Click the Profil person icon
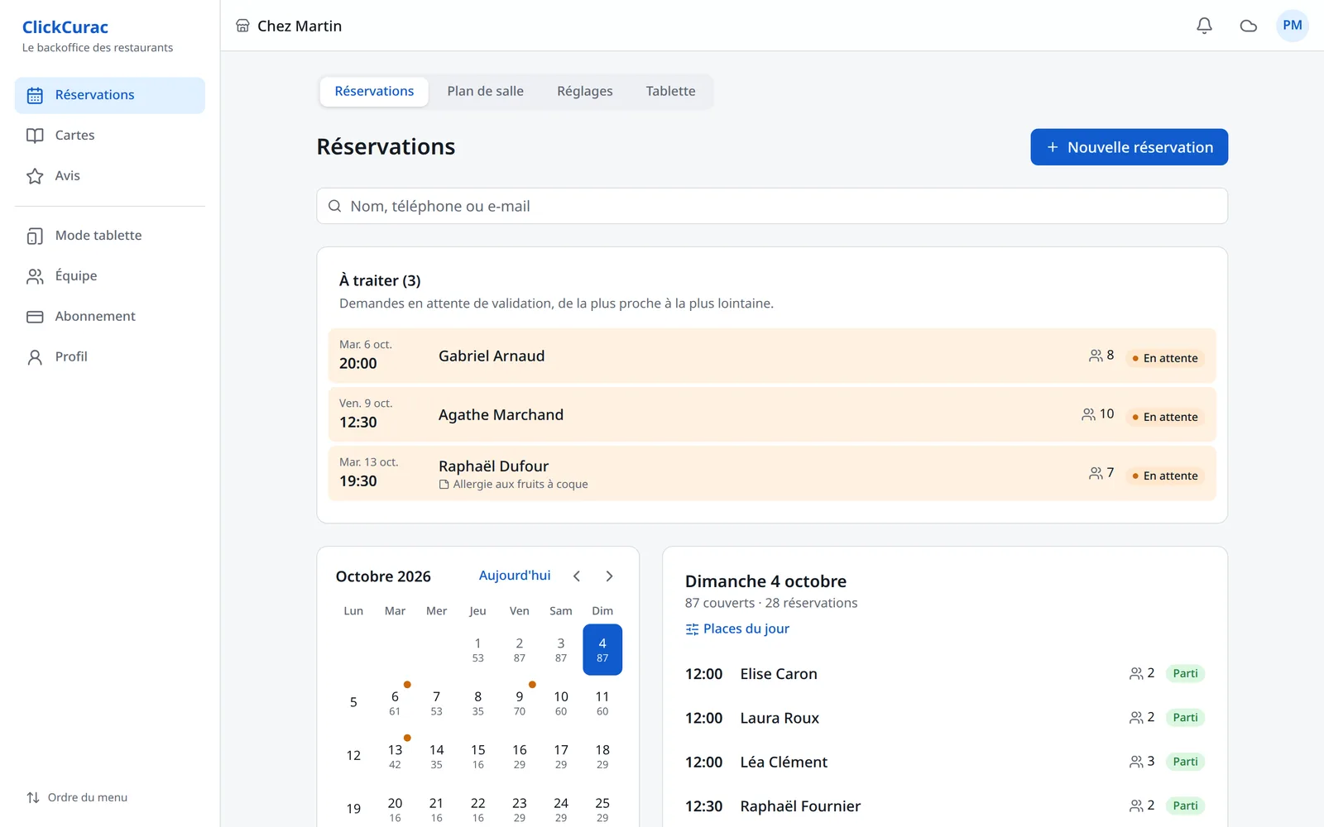Screen dimensions: 1324x827 point(35,357)
